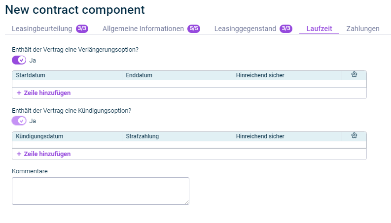Click 3/3 badge next to Leasinggegenstand
Viewport: 391px width, 223px height.
coord(286,29)
